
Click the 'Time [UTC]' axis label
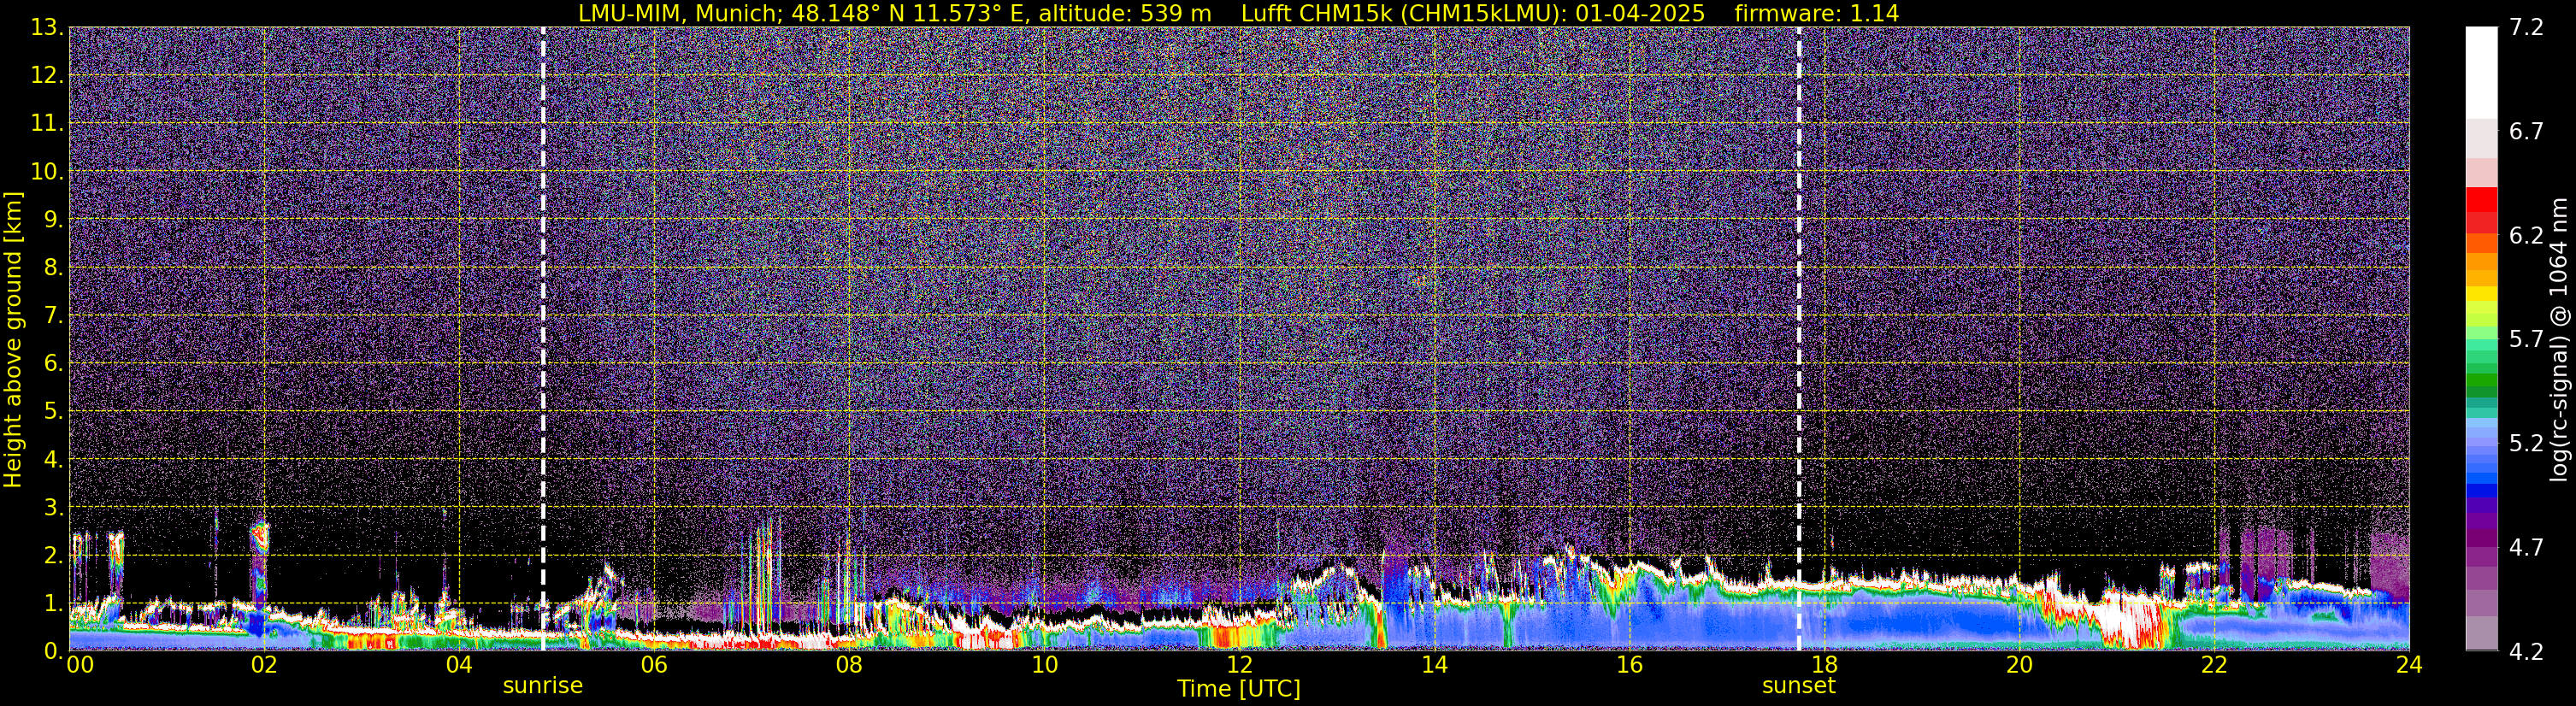(1239, 689)
